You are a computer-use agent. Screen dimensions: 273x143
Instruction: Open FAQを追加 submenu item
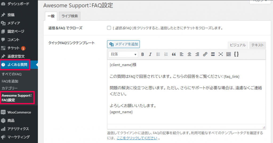pos(10,81)
